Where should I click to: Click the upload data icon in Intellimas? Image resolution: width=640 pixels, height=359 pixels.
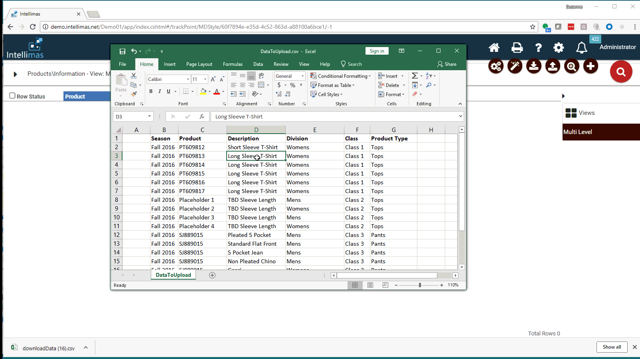pyautogui.click(x=553, y=66)
